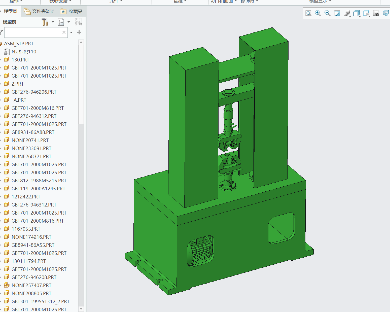Click the model tree search field
The width and height of the screenshot is (390, 312).
pyautogui.click(x=33, y=32)
